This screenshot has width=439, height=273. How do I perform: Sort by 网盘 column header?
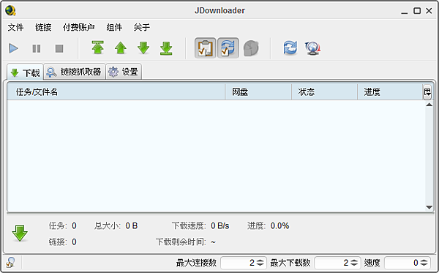point(258,91)
